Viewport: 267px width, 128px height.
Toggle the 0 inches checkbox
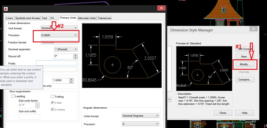click(52, 109)
